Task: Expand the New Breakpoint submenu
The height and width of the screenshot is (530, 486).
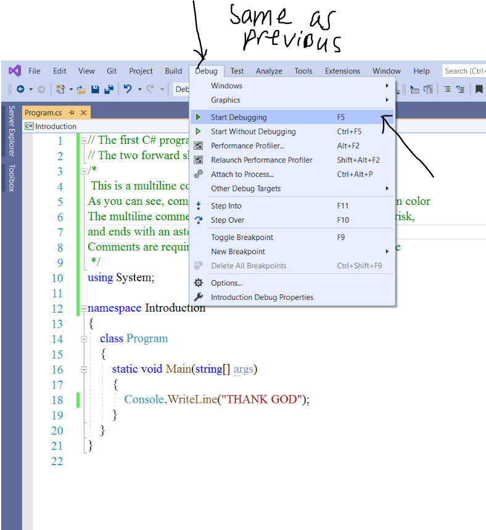Action: (292, 252)
